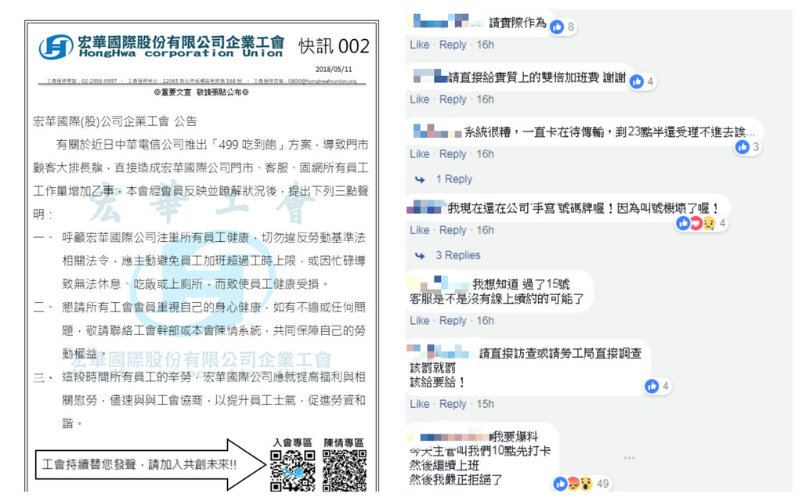
Task: Reply to the 請實際作為 comment
Action: [x=453, y=45]
